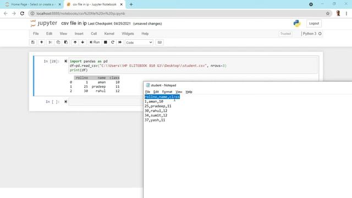Image resolution: width=352 pixels, height=198 pixels.
Task: Copy selected cells icon
Action: pos(58,42)
